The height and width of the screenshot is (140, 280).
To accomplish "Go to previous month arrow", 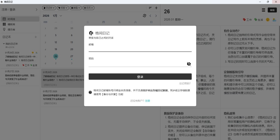I will 150,16.
